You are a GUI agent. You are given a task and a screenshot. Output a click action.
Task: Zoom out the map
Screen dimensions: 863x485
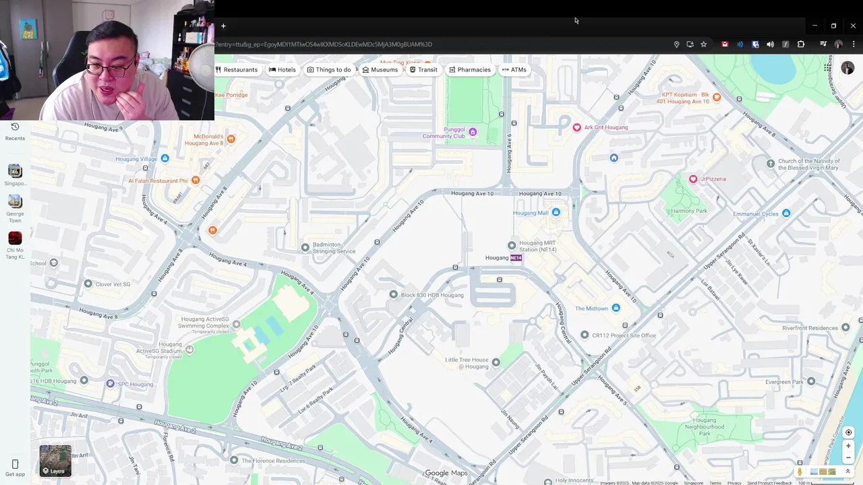coord(848,457)
